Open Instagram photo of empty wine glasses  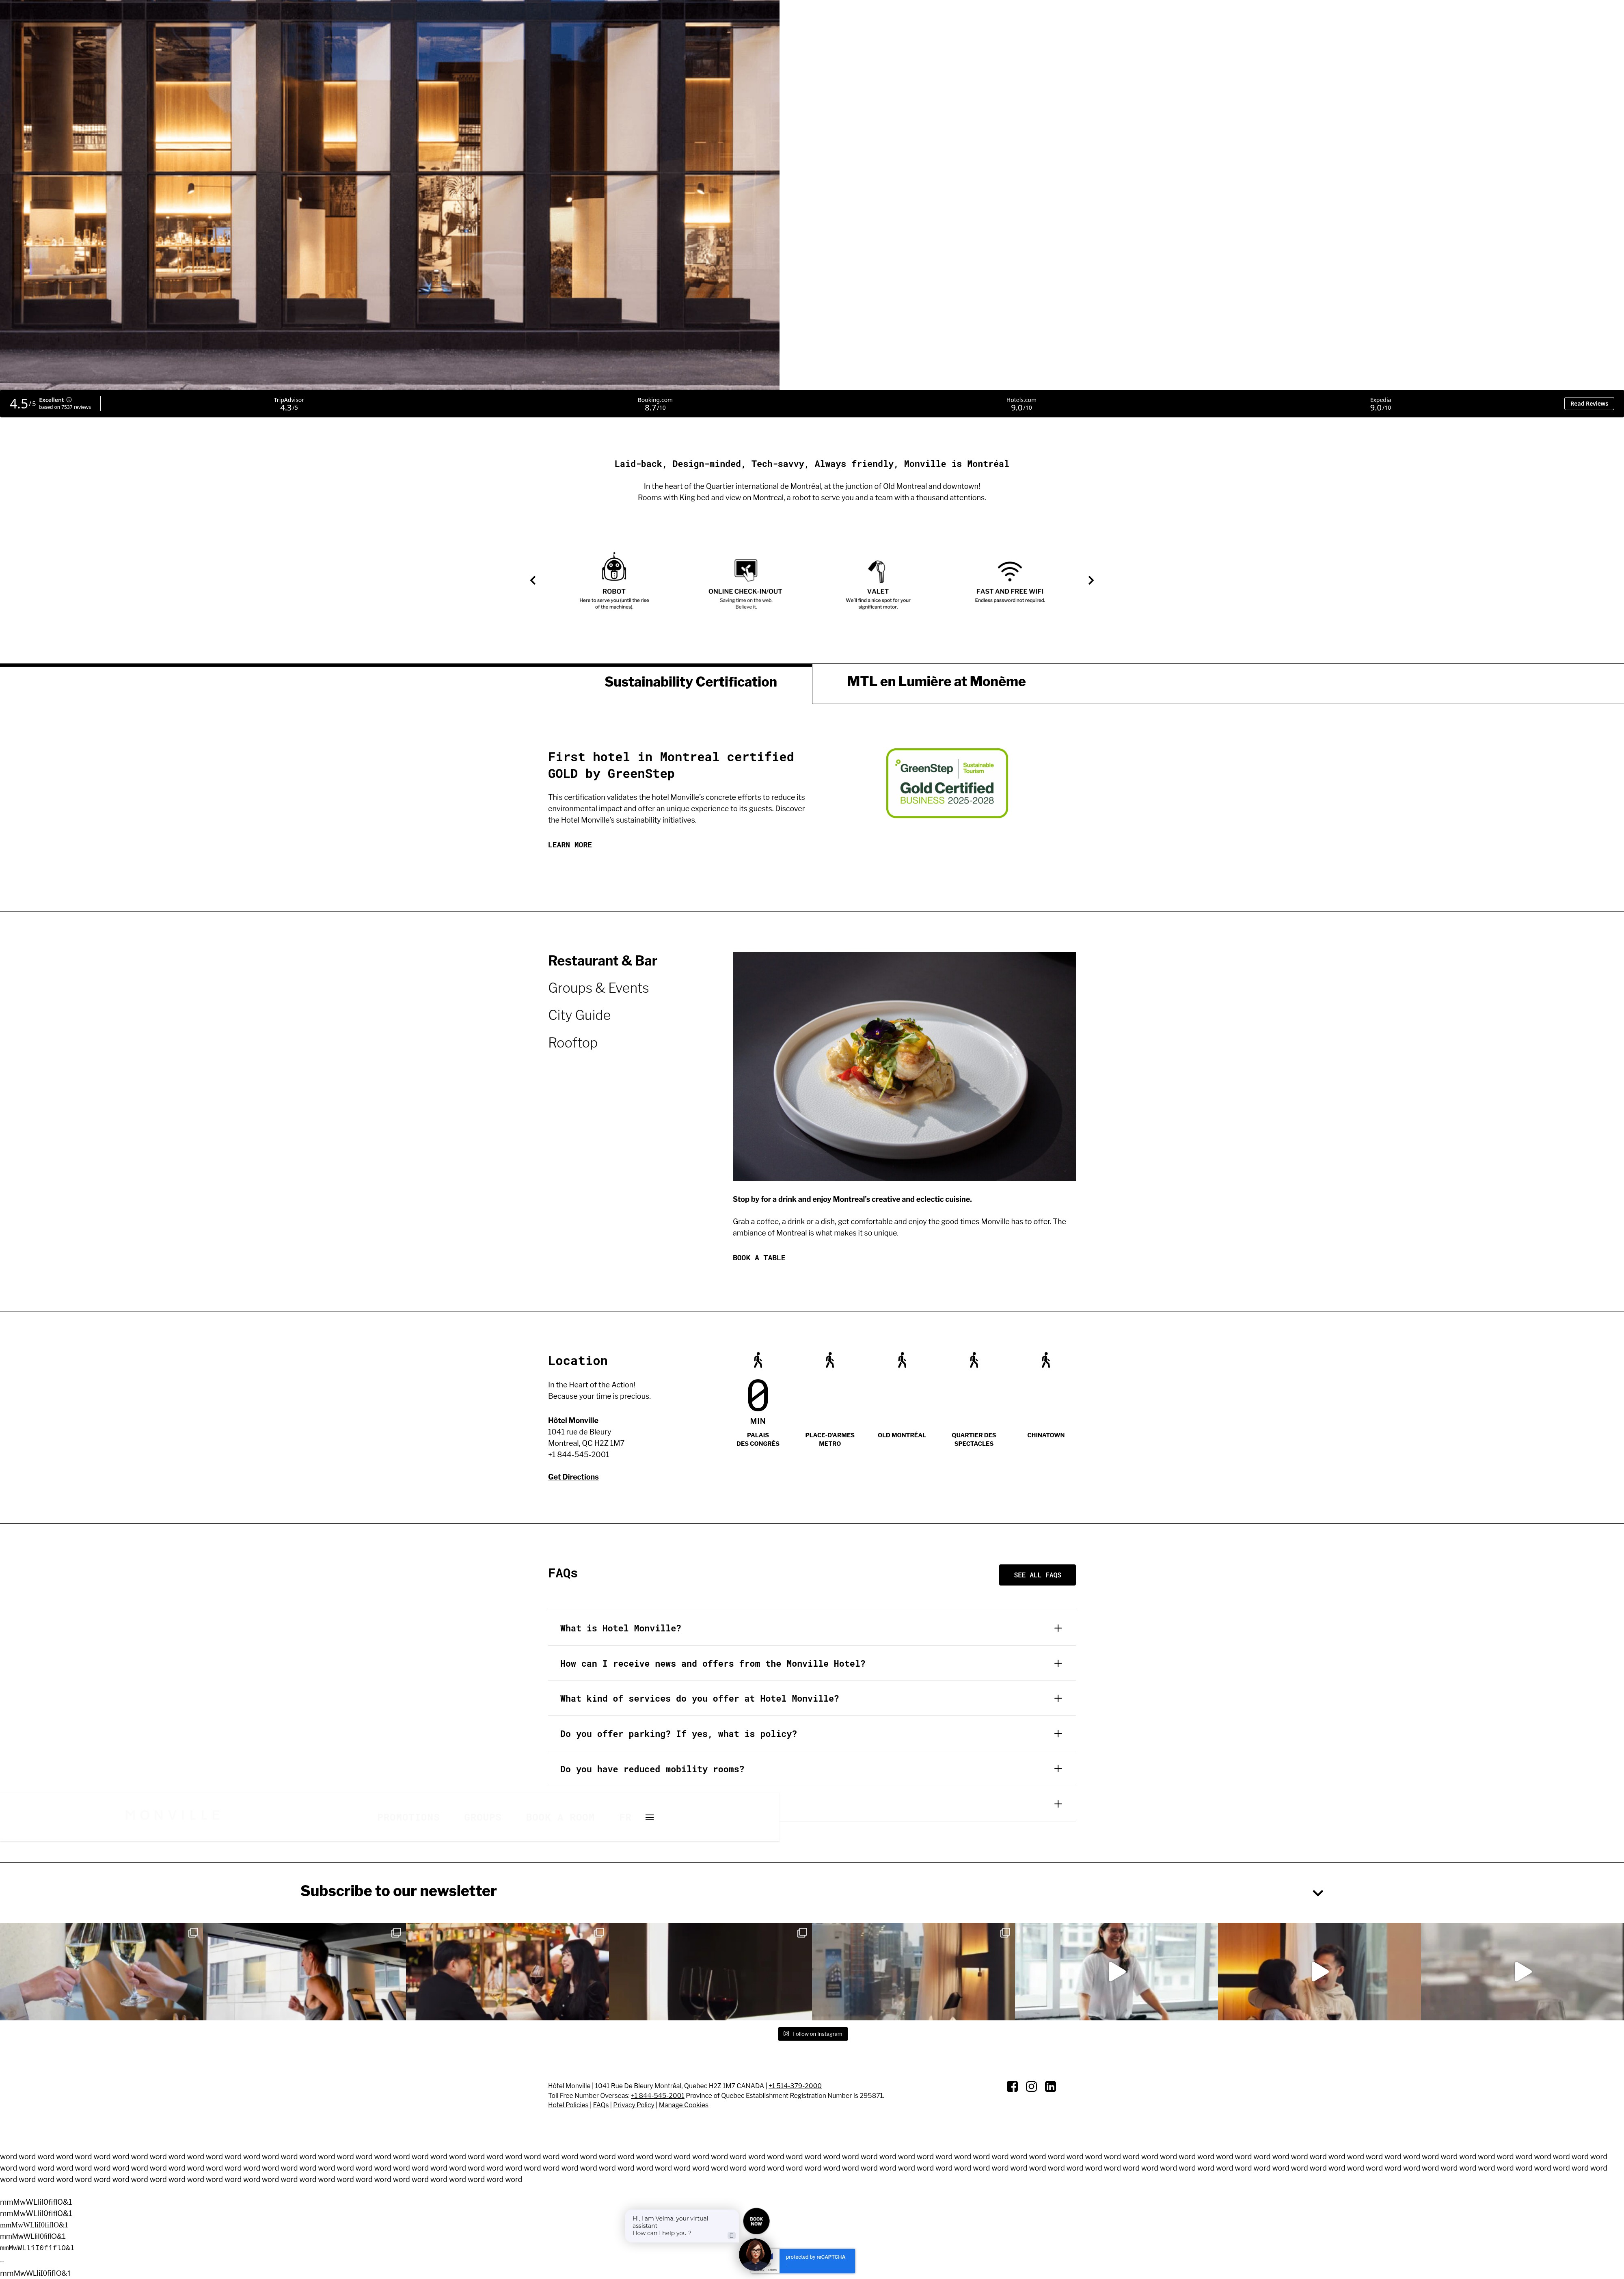click(x=710, y=1971)
